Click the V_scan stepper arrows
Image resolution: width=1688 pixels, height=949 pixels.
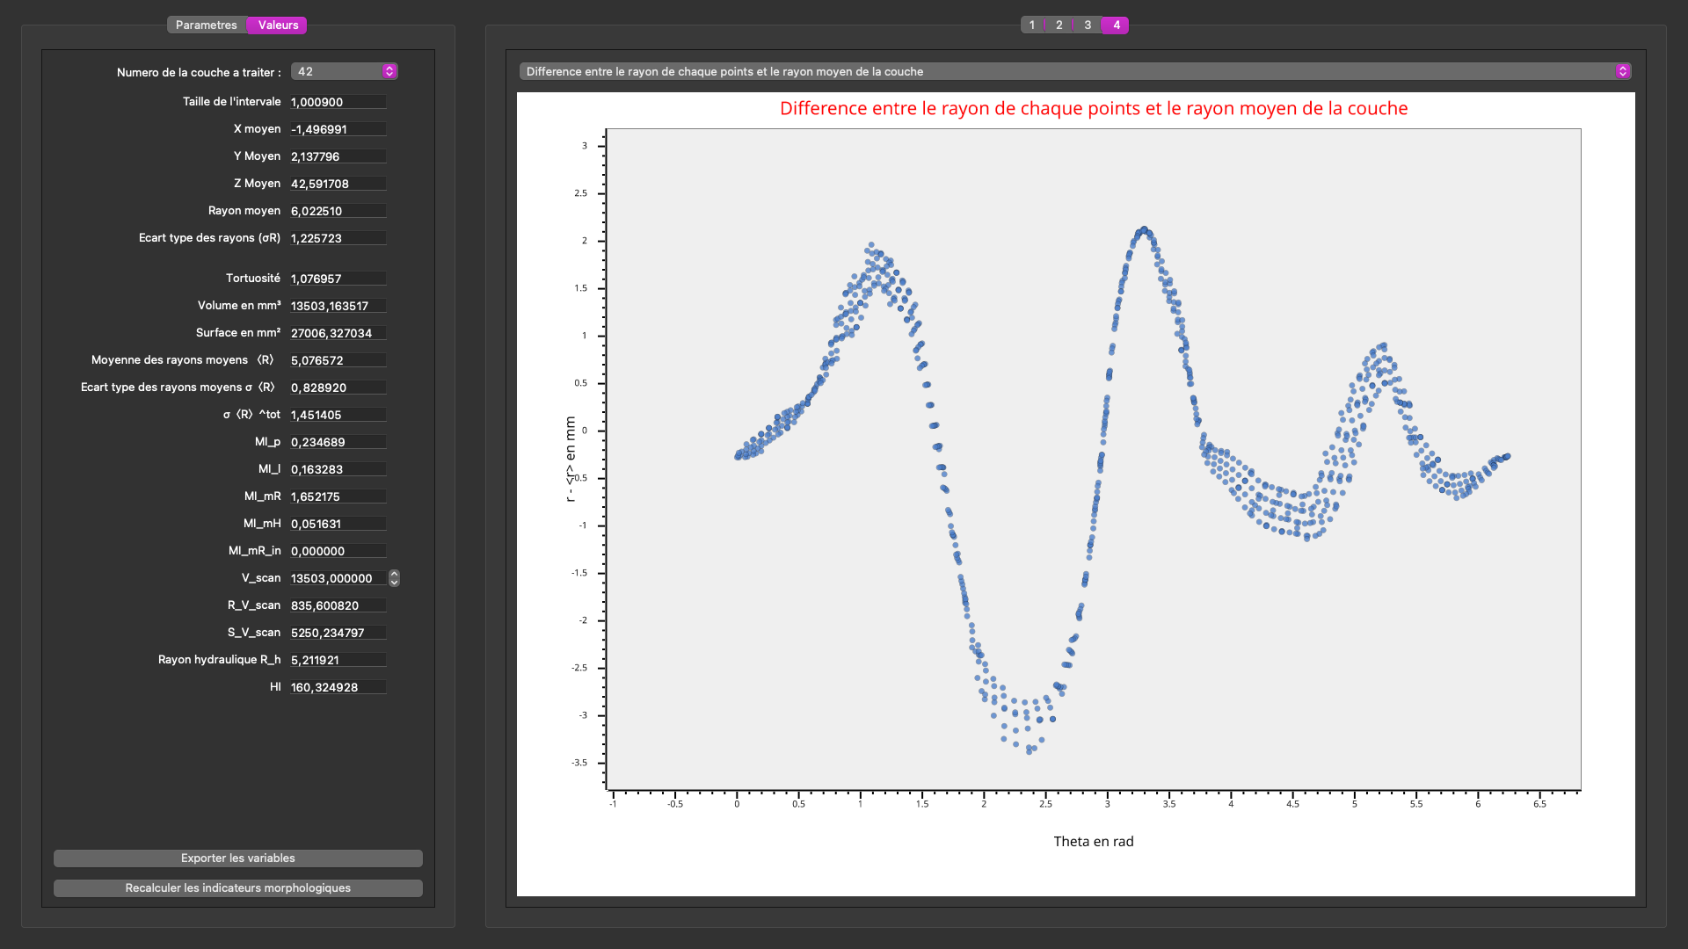pyautogui.click(x=394, y=578)
